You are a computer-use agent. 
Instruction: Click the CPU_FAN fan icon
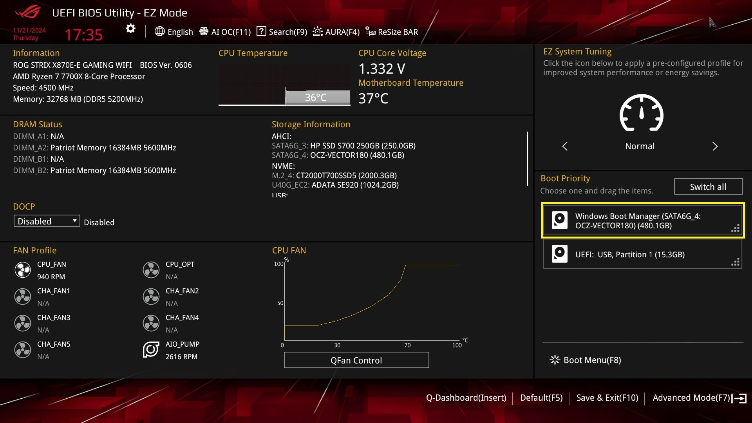tap(23, 270)
